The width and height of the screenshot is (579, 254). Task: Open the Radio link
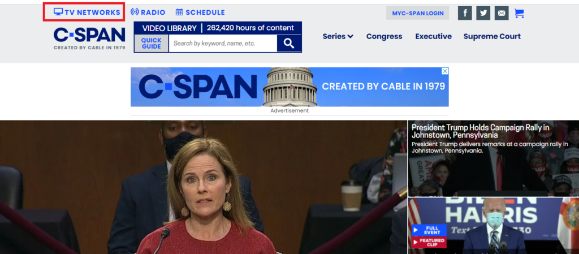[x=148, y=12]
